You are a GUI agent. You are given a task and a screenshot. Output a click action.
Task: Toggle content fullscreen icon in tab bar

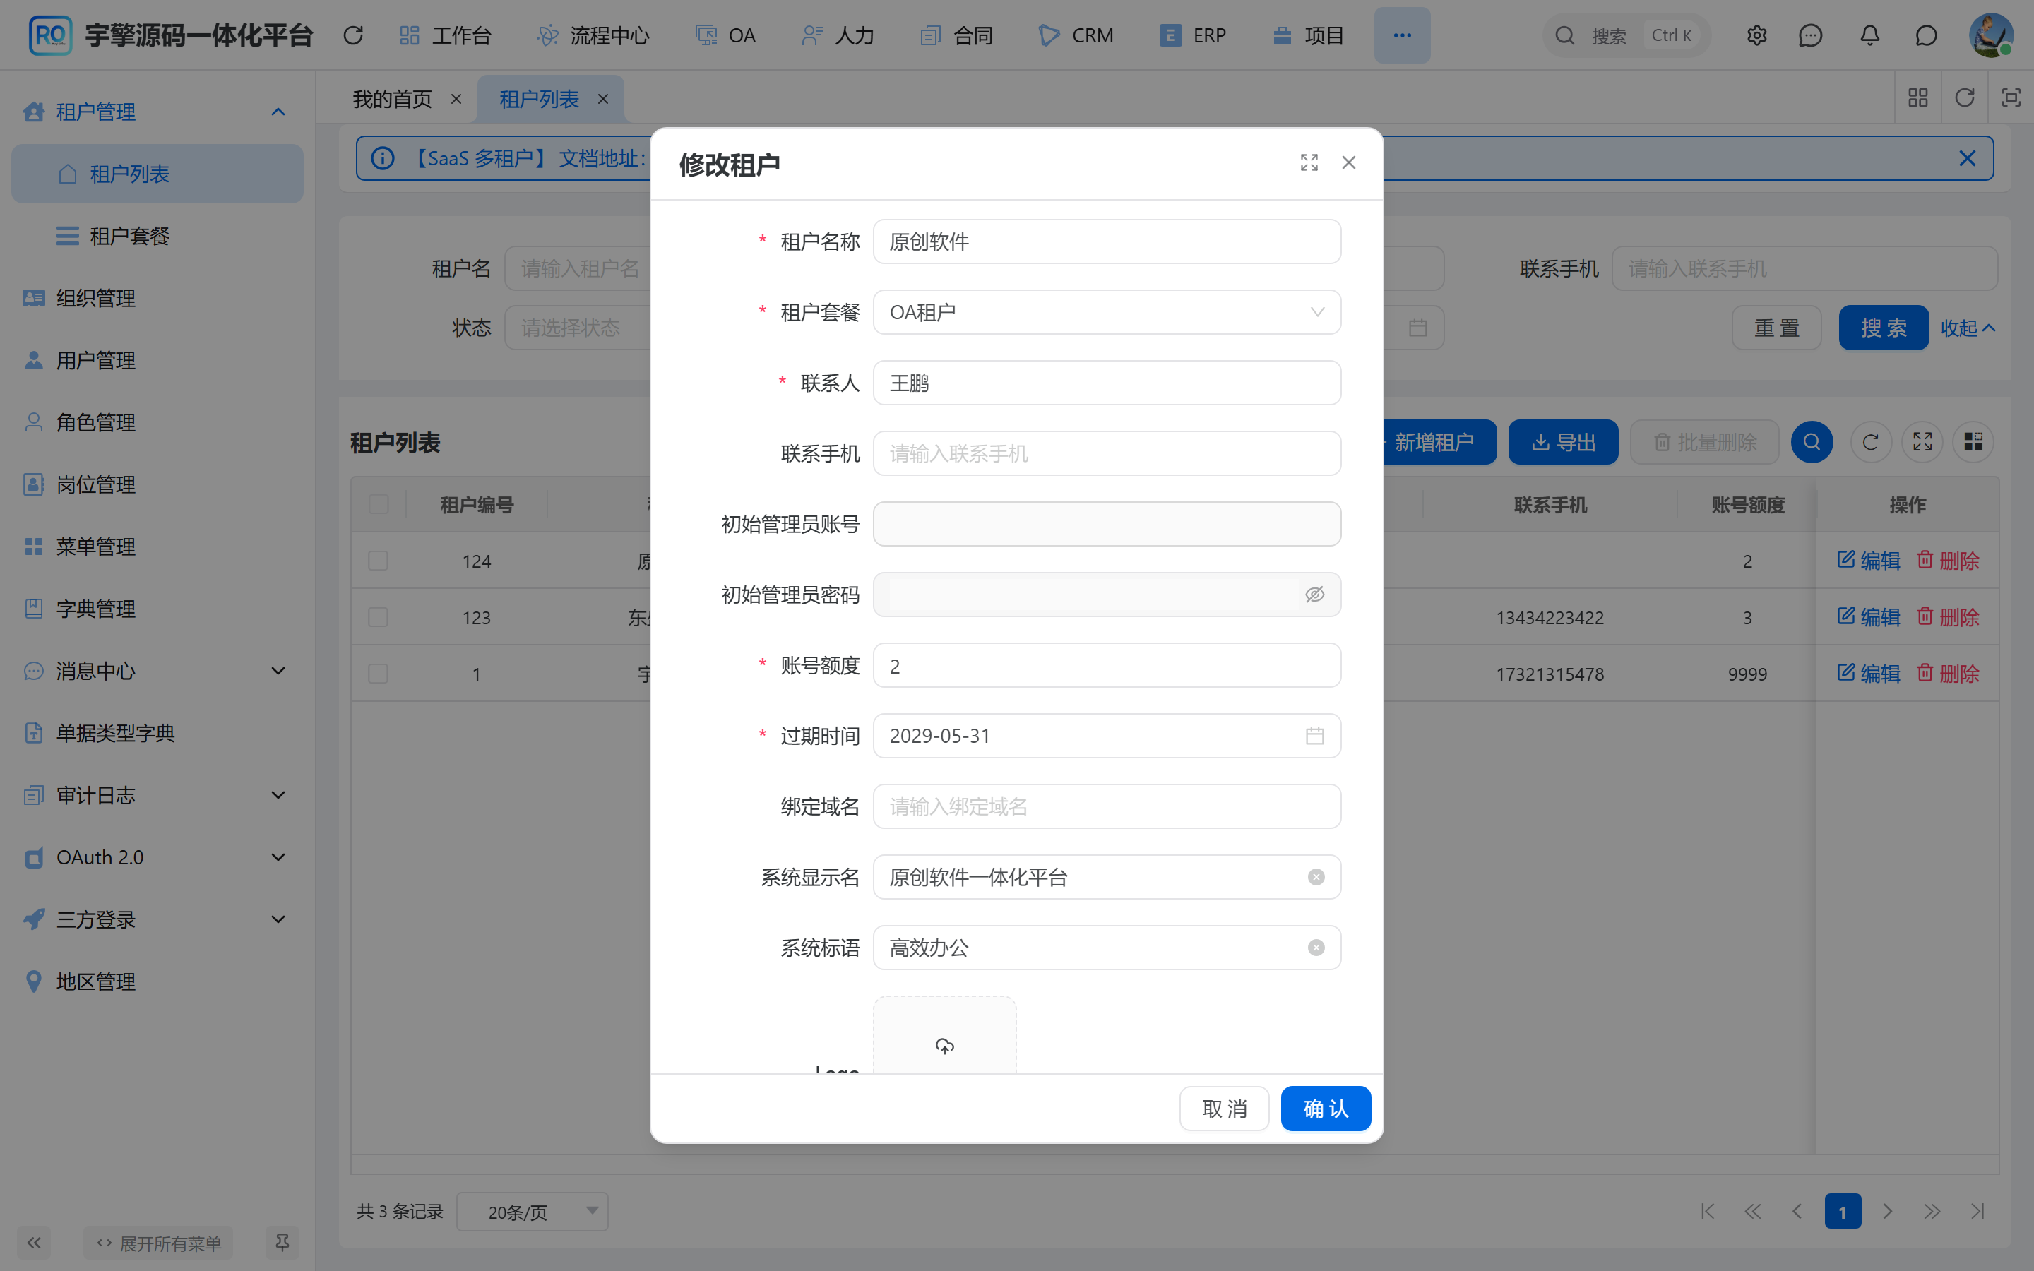coord(2011,97)
